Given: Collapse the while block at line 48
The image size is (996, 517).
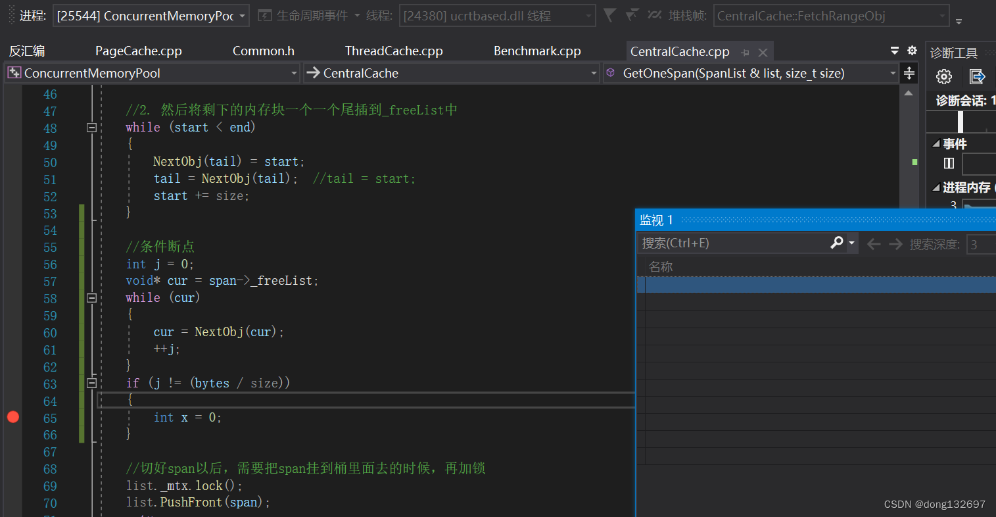Looking at the screenshot, I should click(x=92, y=128).
